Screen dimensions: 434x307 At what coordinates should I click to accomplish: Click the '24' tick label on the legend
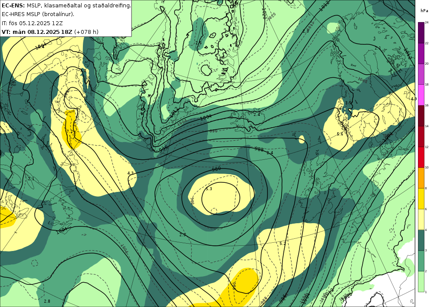tap(427, 23)
